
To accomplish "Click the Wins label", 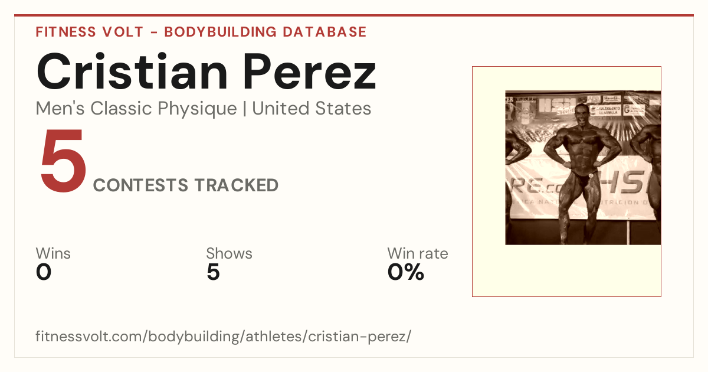I will pyautogui.click(x=53, y=254).
